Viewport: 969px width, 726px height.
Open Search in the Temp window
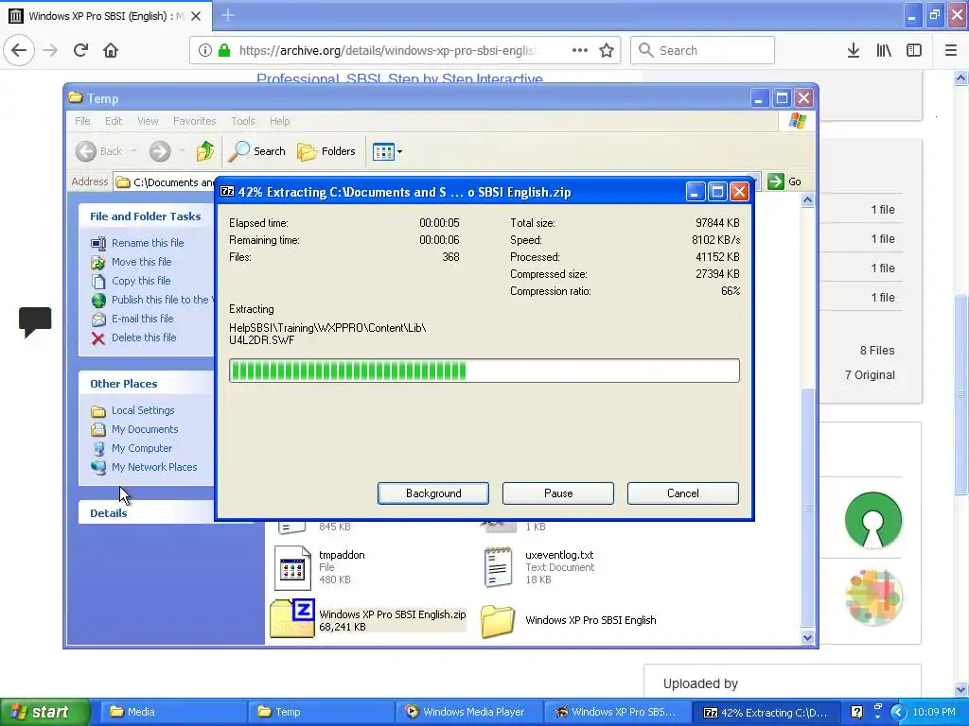257,150
